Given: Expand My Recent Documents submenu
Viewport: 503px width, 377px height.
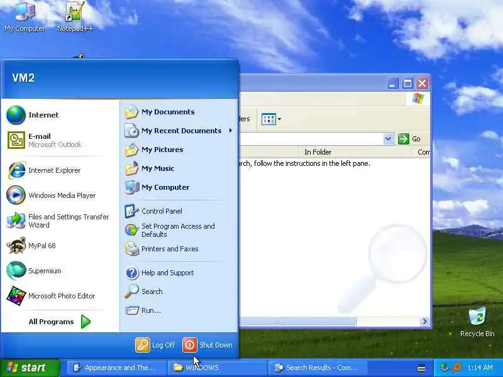Looking at the screenshot, I should [x=179, y=131].
